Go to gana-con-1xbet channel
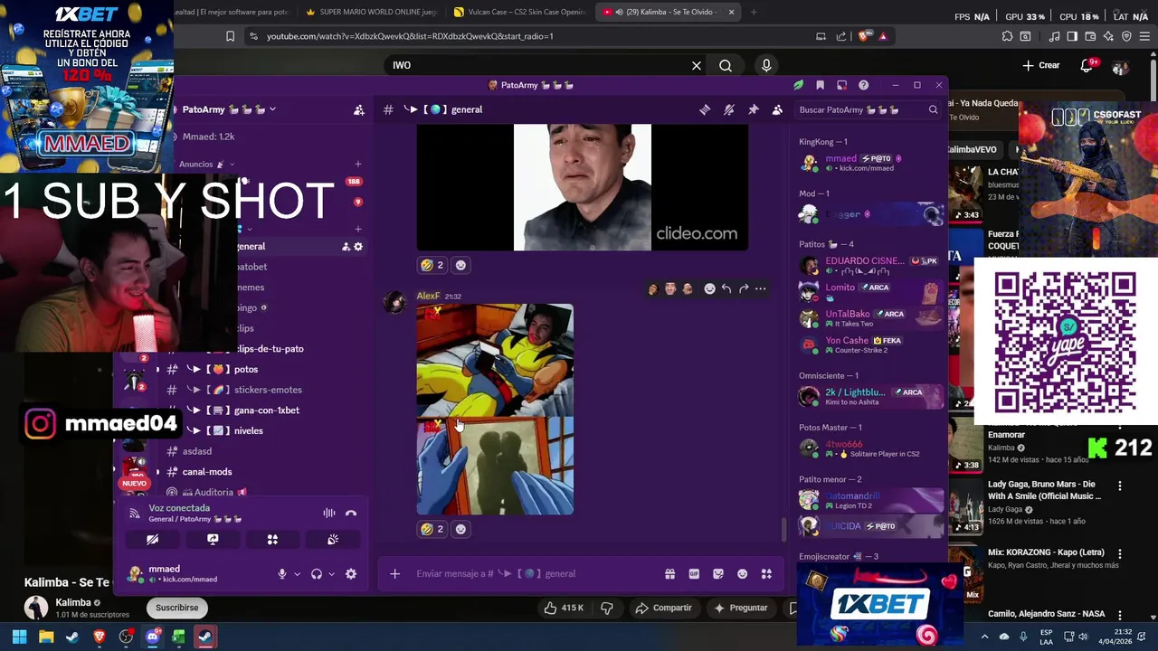The height and width of the screenshot is (651, 1158). point(266,410)
